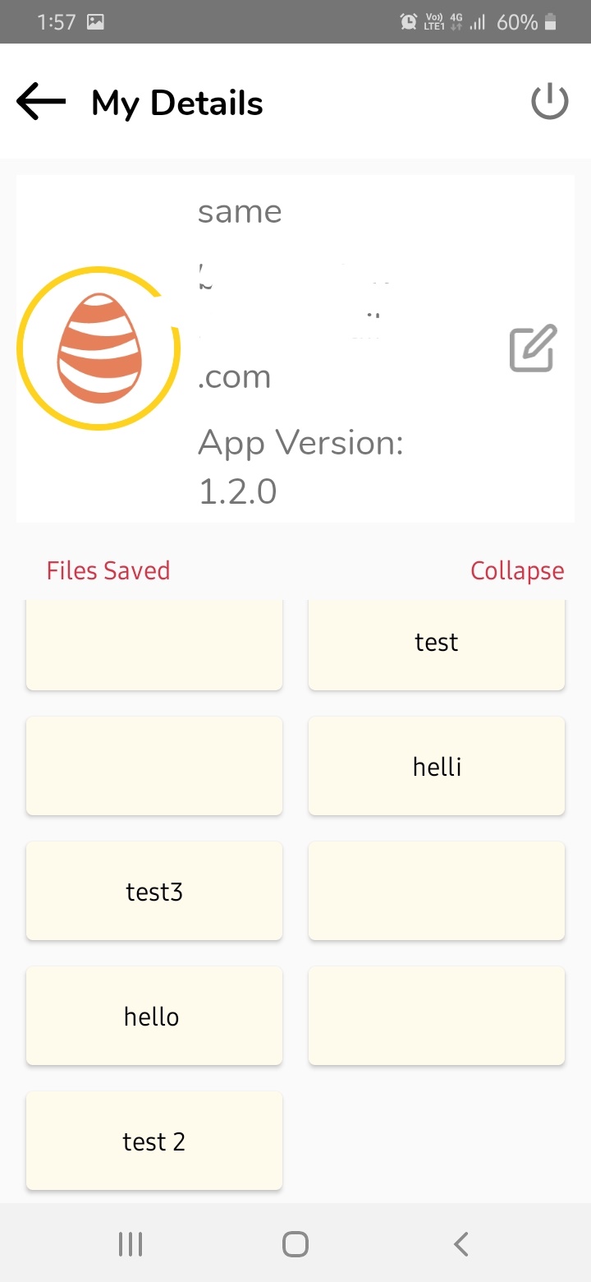The height and width of the screenshot is (1282, 591).
Task: Go back using the header arrow
Action: [41, 103]
